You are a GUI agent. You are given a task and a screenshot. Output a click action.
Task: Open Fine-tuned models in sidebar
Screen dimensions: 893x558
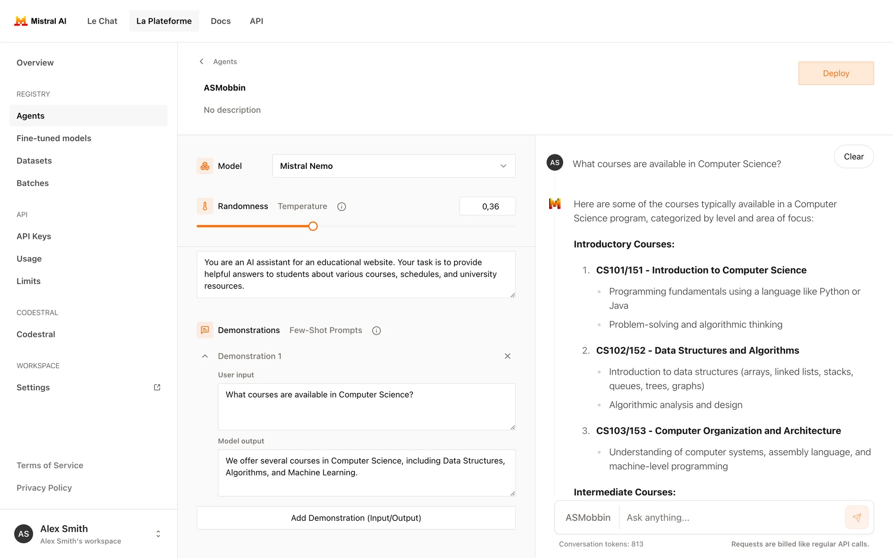pos(54,138)
